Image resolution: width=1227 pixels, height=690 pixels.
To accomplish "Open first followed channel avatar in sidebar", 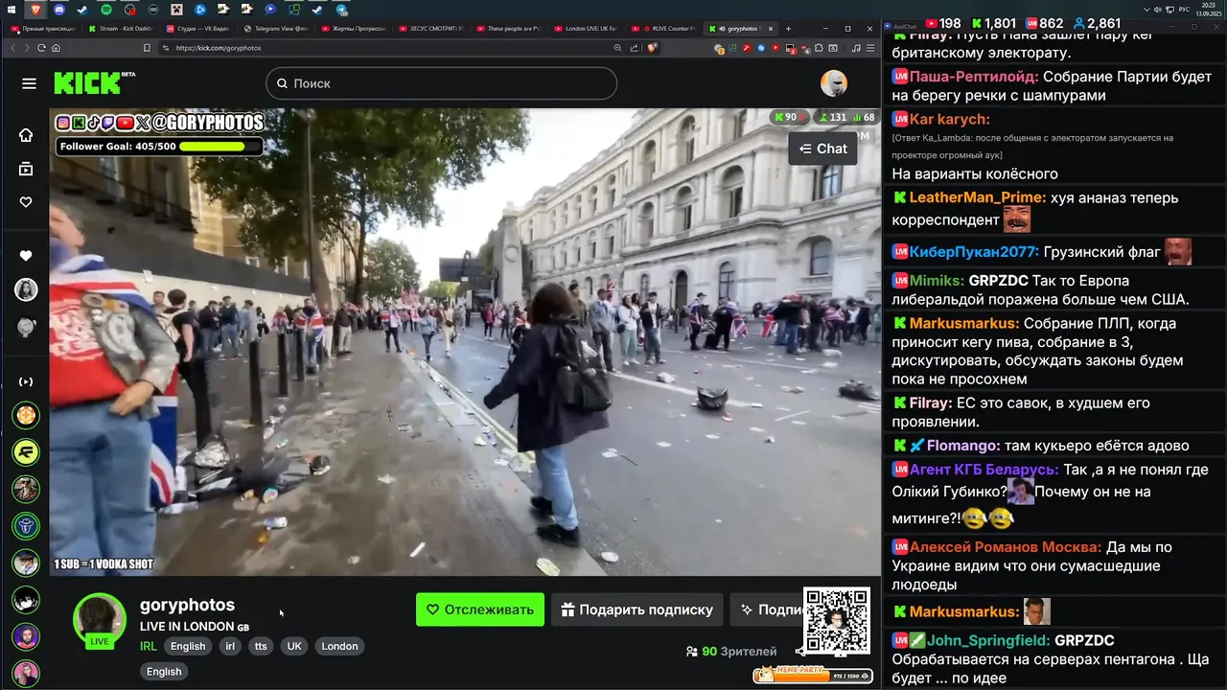I will [x=26, y=289].
